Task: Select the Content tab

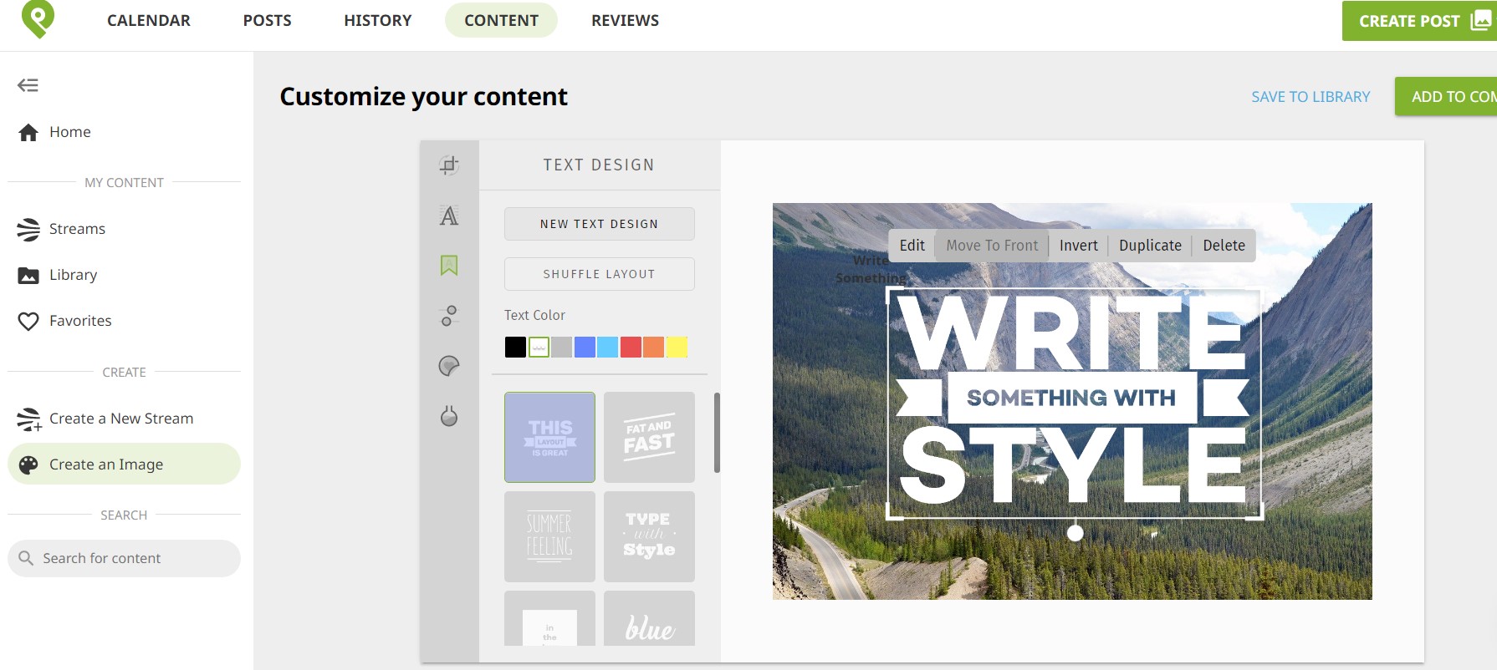Action: point(501,20)
